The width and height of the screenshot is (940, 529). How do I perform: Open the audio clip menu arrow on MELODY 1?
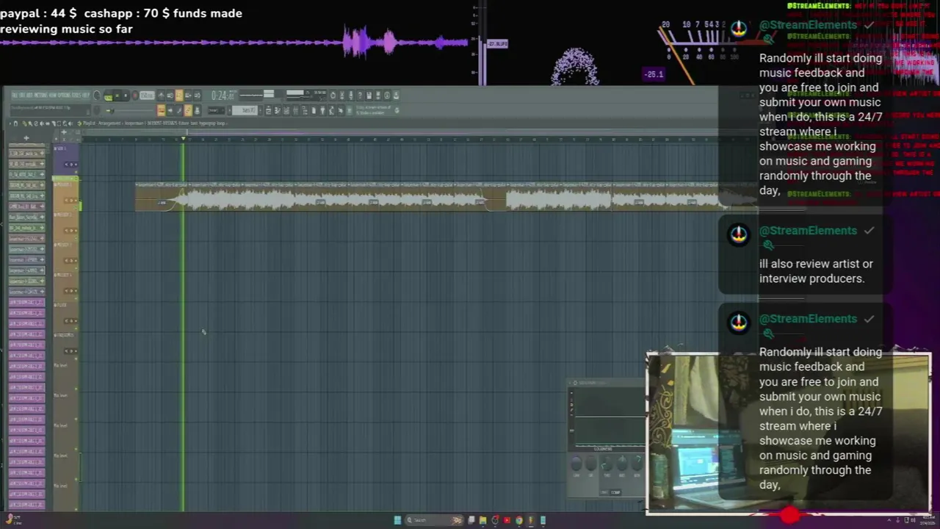[137, 184]
